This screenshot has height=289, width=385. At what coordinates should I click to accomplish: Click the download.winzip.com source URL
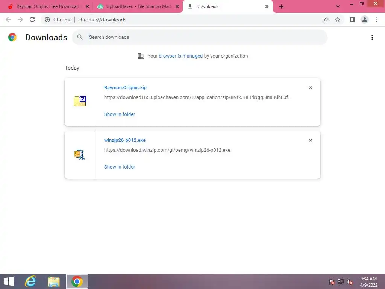pyautogui.click(x=167, y=150)
